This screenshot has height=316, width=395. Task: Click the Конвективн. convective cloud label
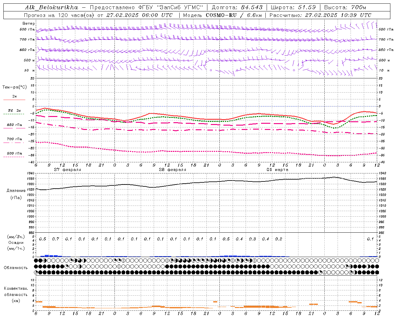point(16,289)
